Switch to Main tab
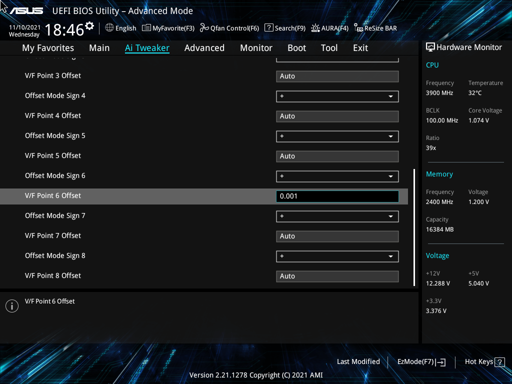 pos(99,48)
